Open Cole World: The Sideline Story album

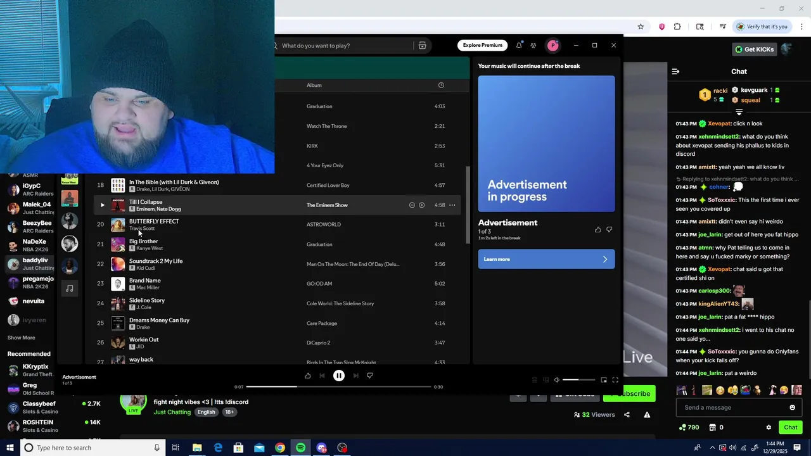(x=340, y=303)
